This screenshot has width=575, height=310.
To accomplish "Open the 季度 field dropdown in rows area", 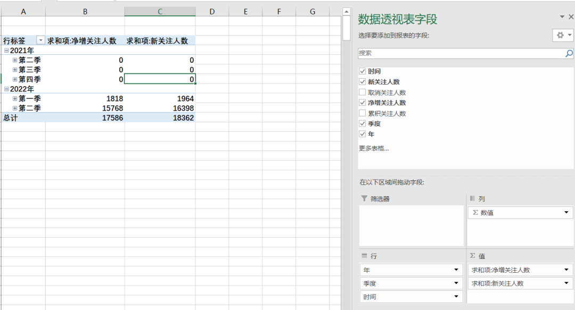I will pos(456,283).
